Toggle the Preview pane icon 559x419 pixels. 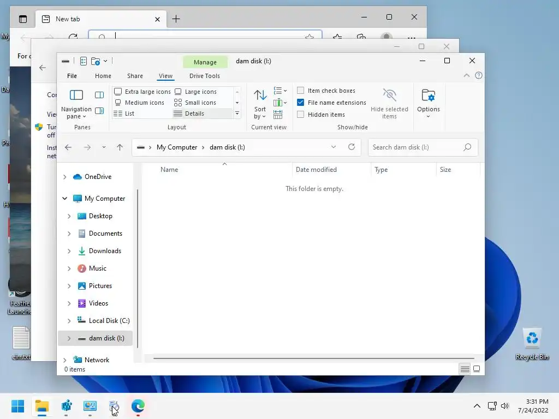[x=99, y=95]
